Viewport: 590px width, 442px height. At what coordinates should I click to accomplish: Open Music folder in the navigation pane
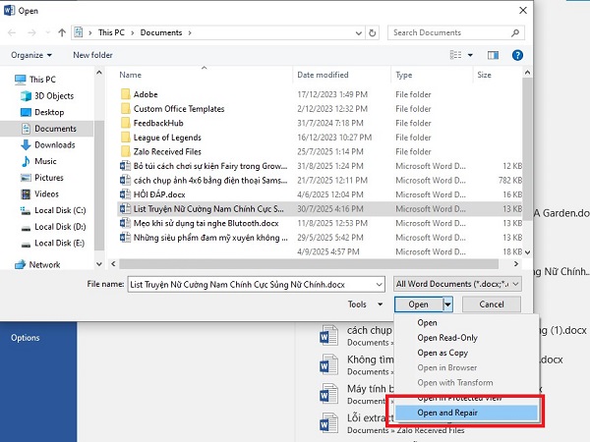click(x=45, y=161)
